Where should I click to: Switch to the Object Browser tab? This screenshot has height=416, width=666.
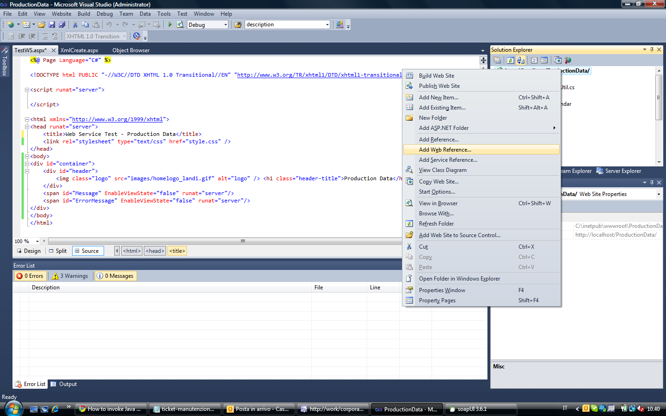(131, 50)
